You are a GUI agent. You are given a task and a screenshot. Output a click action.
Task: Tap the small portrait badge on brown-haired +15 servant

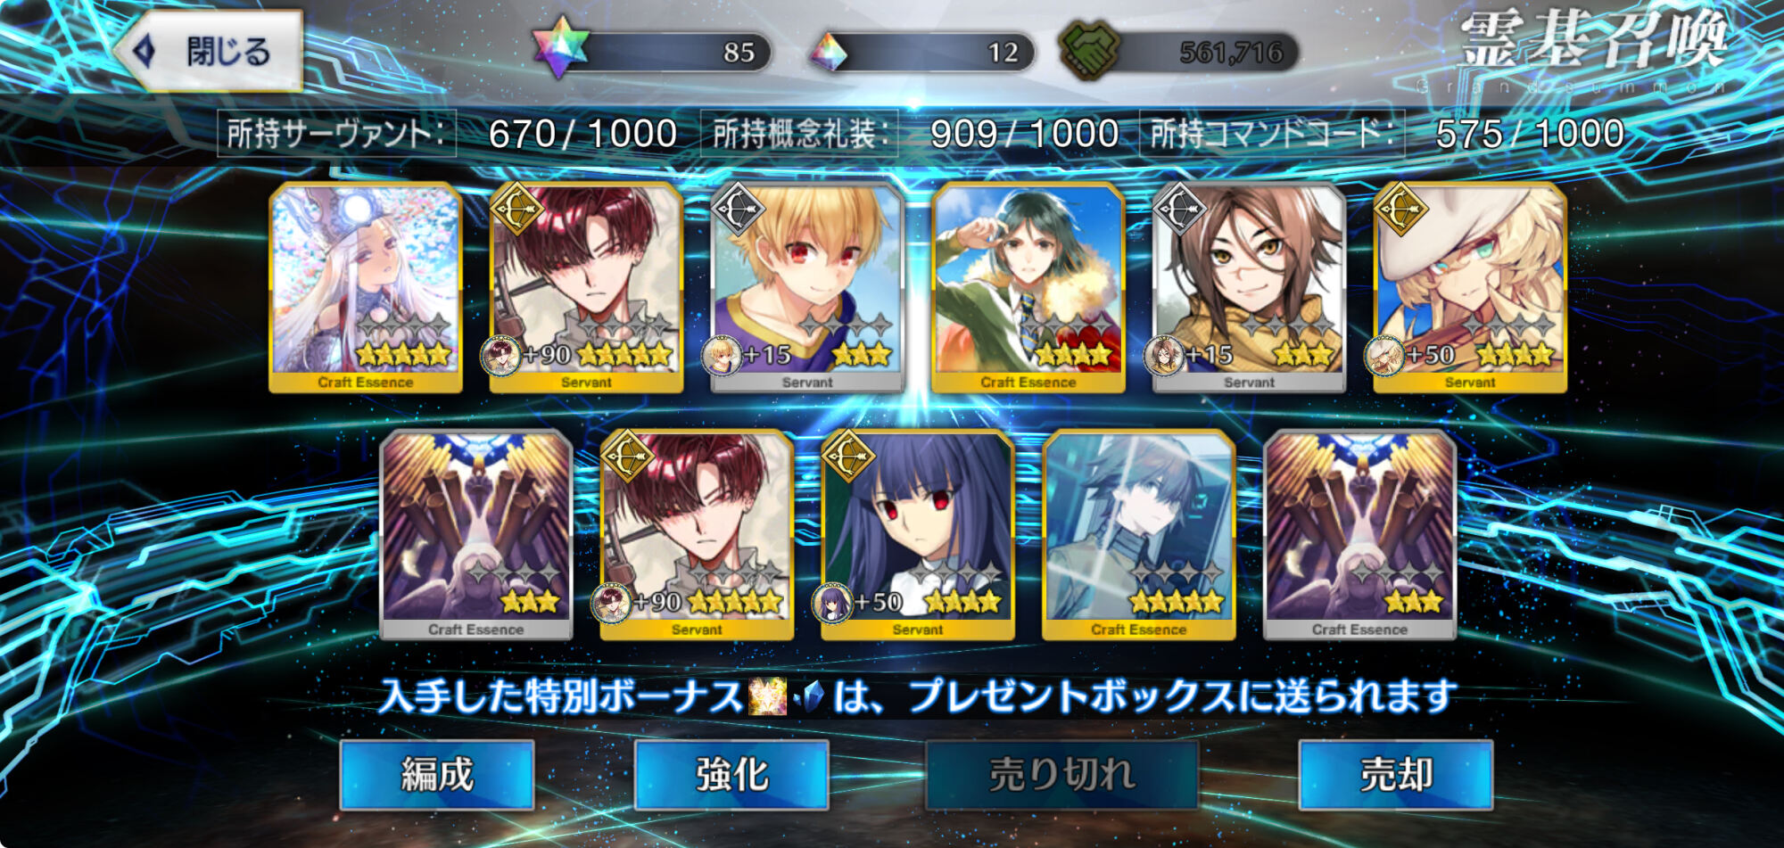click(1164, 356)
